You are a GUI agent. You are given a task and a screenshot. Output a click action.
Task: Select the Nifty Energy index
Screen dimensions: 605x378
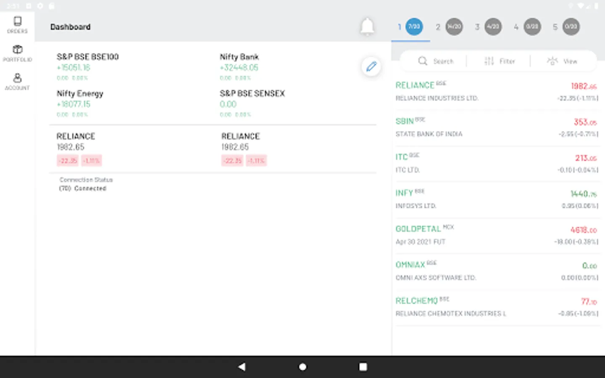click(80, 103)
